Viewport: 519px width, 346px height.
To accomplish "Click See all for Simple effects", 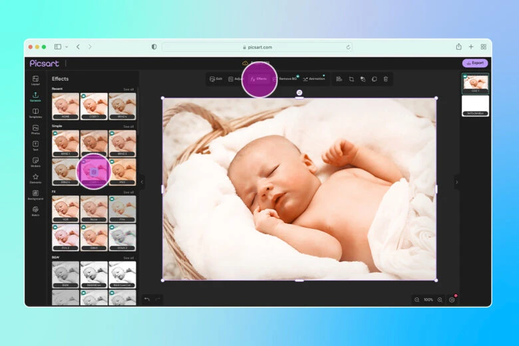I will (128, 126).
